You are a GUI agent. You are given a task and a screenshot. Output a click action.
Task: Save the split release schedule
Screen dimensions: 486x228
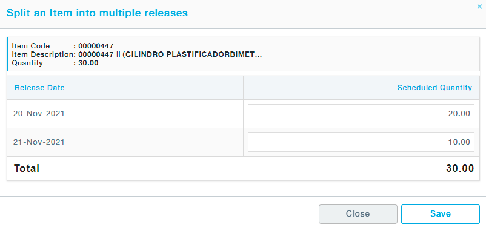[x=440, y=213]
